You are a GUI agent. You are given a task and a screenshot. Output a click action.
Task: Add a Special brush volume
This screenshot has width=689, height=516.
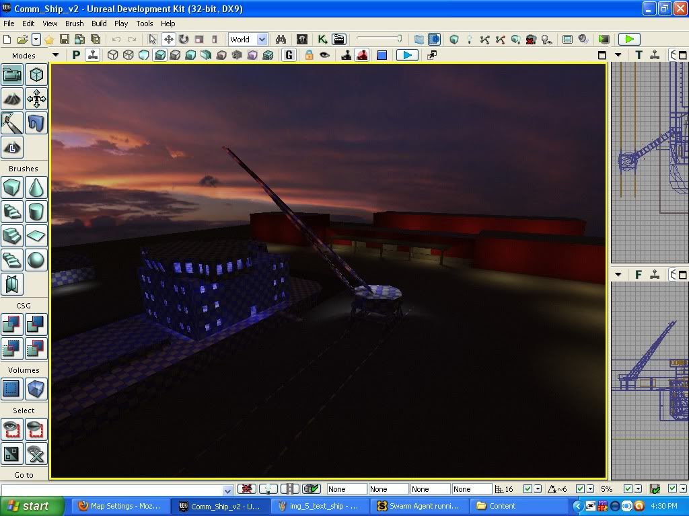[x=12, y=389]
